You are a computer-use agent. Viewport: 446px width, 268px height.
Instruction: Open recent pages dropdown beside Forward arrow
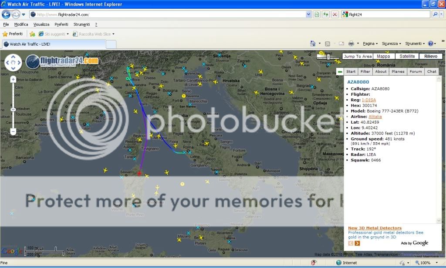[24, 14]
